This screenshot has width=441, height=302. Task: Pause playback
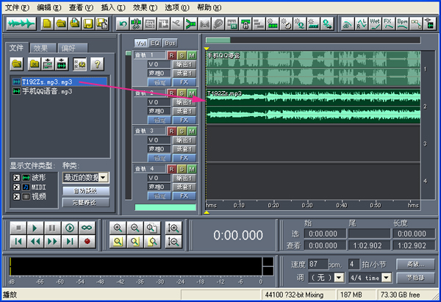[52, 228]
